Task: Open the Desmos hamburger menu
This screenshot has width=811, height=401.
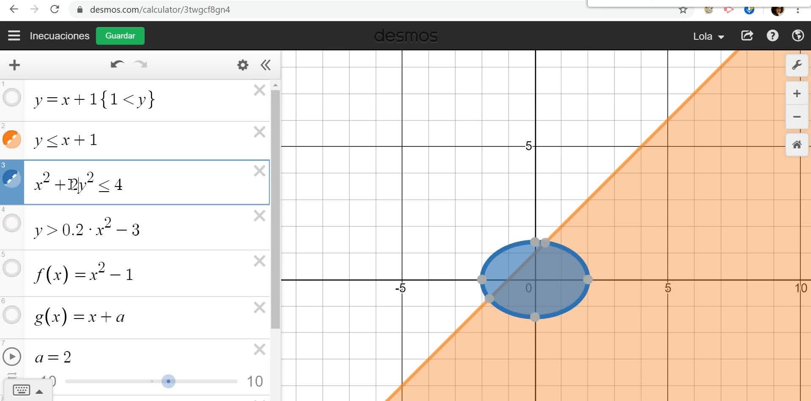Action: [14, 36]
